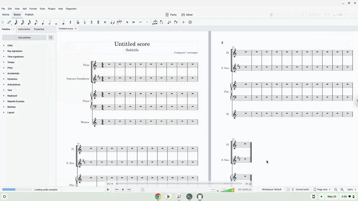Select the quarter note duration
Viewport: 358px width, 201px height.
(43, 22)
